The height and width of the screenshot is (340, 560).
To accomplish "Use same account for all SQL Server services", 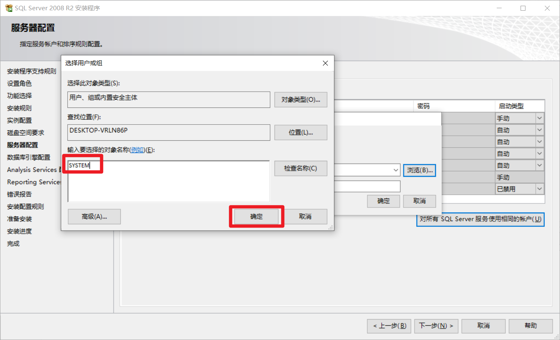I will [x=480, y=219].
